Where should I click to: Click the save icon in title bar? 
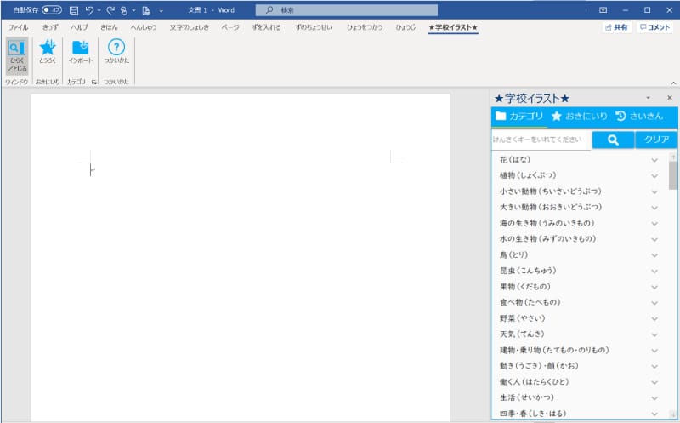(74, 10)
